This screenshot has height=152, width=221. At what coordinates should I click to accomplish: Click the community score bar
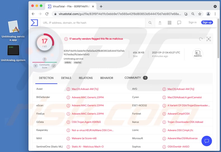point(44,62)
